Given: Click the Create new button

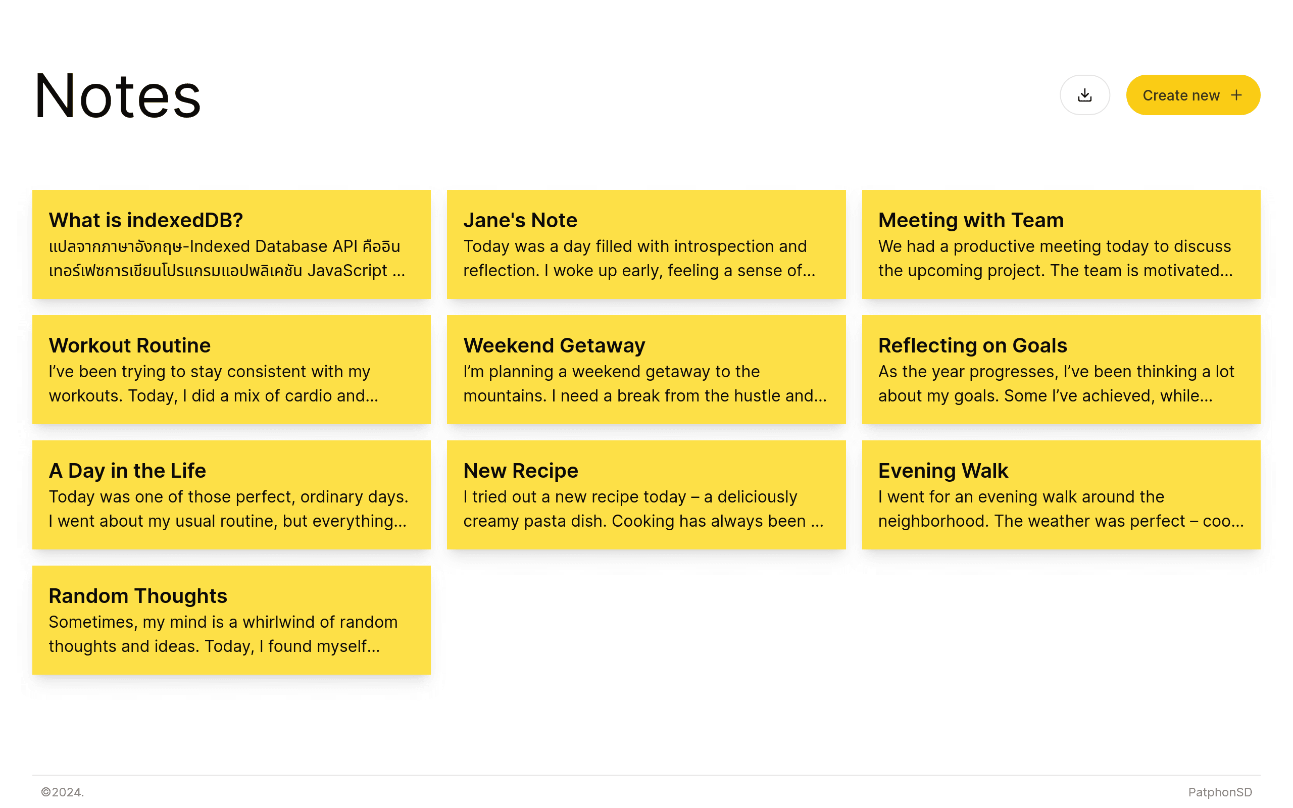Looking at the screenshot, I should [1193, 95].
